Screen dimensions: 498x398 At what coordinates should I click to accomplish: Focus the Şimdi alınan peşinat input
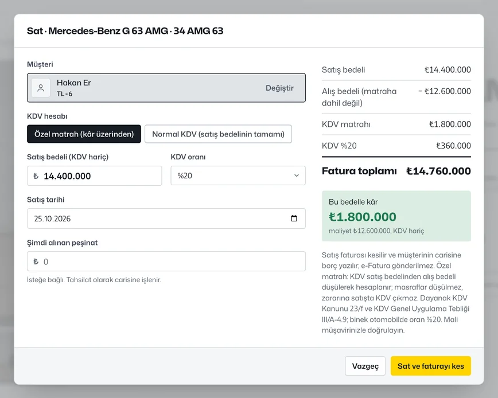point(166,262)
